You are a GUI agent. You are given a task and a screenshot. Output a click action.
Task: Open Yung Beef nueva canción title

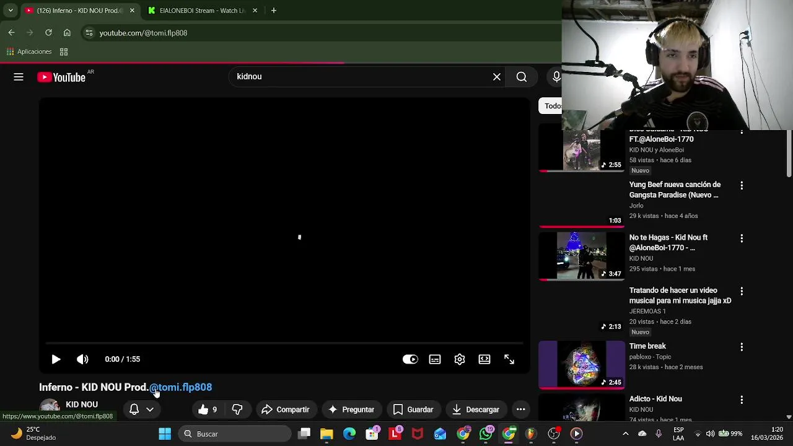(x=675, y=190)
